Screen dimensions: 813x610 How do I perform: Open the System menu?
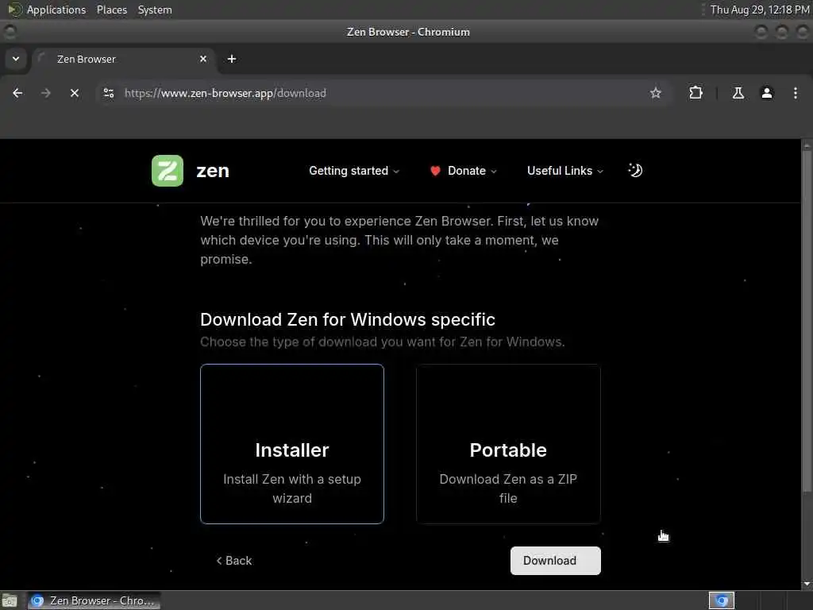[x=155, y=10]
